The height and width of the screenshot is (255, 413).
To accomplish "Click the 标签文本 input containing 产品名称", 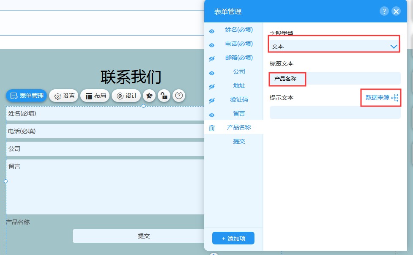I will 335,79.
